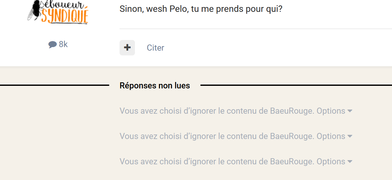Open Options on second ignored message
The width and height of the screenshot is (392, 180).
331,136
